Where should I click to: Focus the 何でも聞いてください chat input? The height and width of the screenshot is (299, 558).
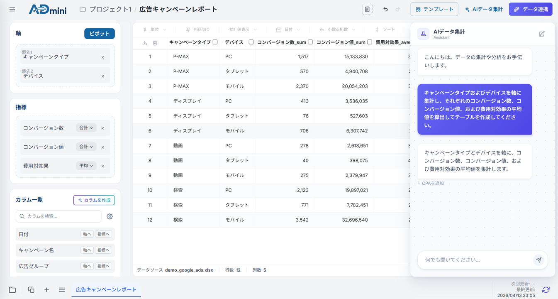click(x=478, y=260)
